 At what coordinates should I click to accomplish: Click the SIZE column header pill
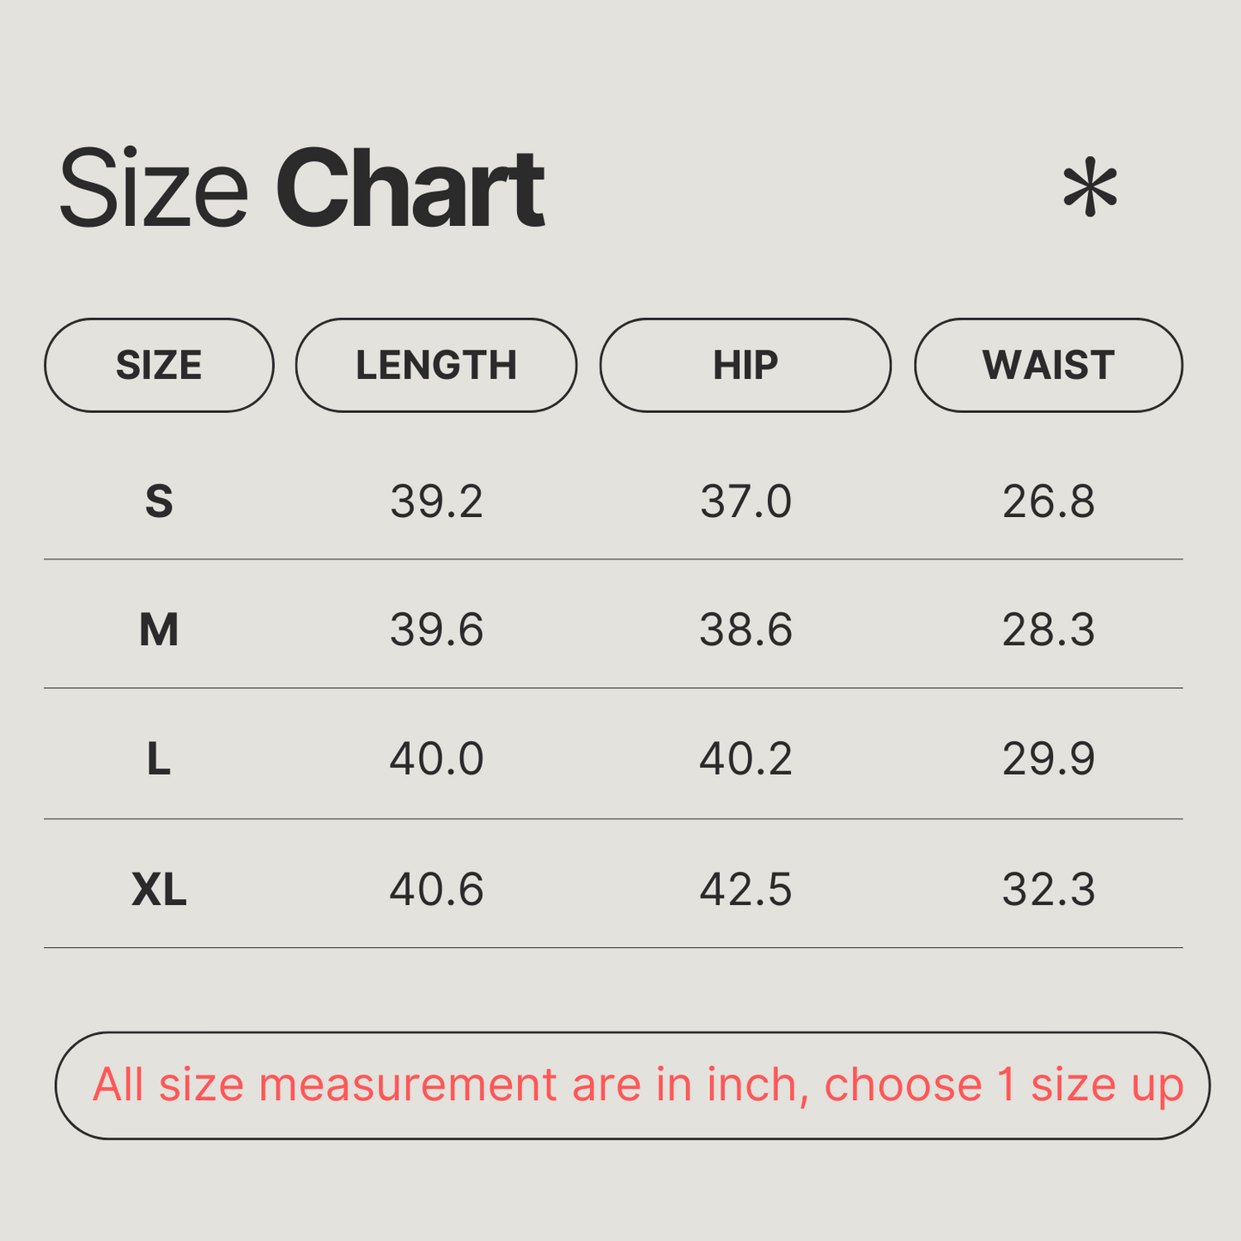(159, 366)
